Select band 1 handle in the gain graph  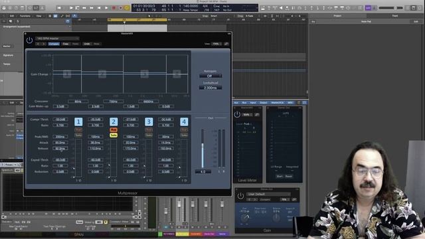click(67, 74)
